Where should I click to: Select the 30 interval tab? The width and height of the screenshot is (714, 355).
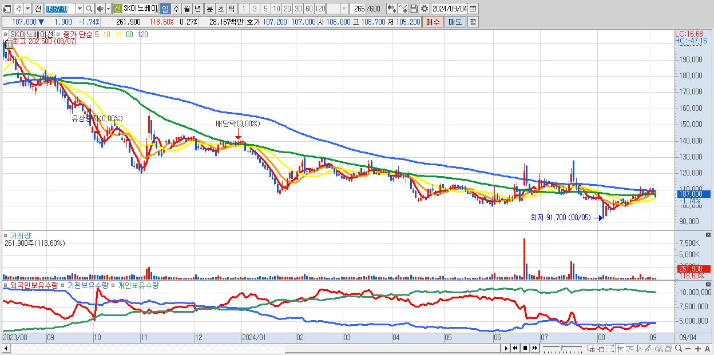(298, 9)
